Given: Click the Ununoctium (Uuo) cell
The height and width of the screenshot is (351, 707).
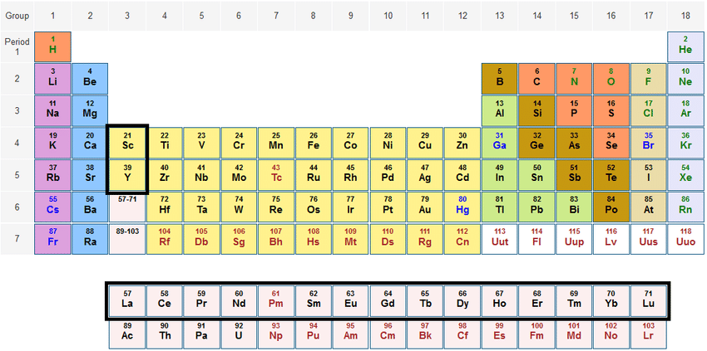Looking at the screenshot, I should [x=685, y=236].
